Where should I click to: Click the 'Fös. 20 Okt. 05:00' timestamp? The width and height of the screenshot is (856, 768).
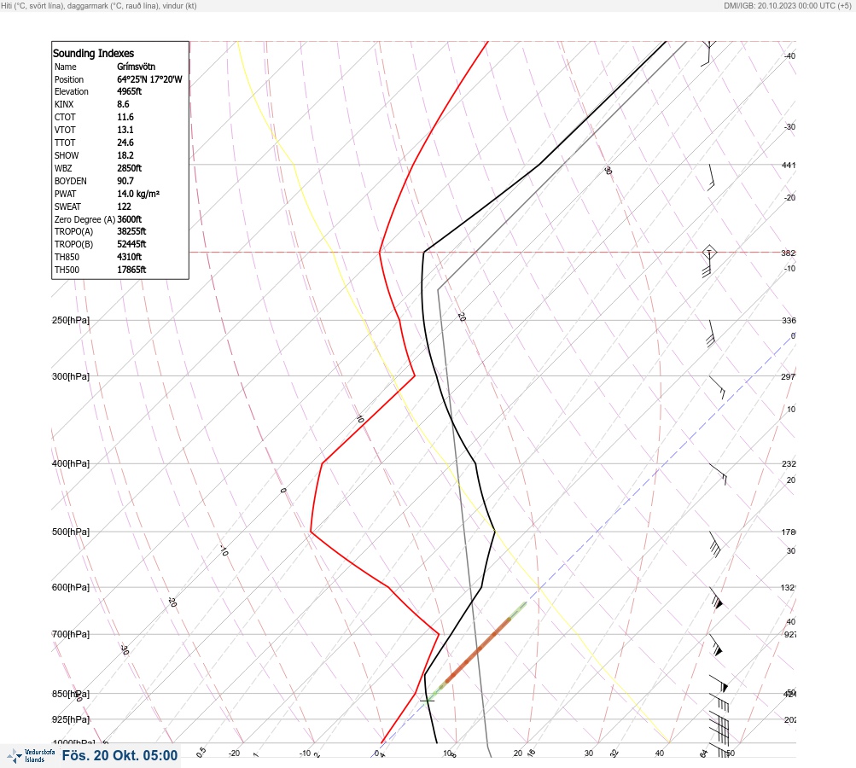(119, 755)
